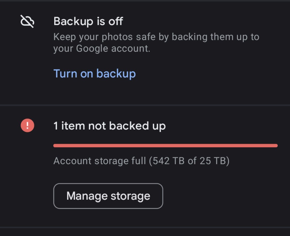Tap the Turn on backup link
Screen dimensions: 290x236
95,74
